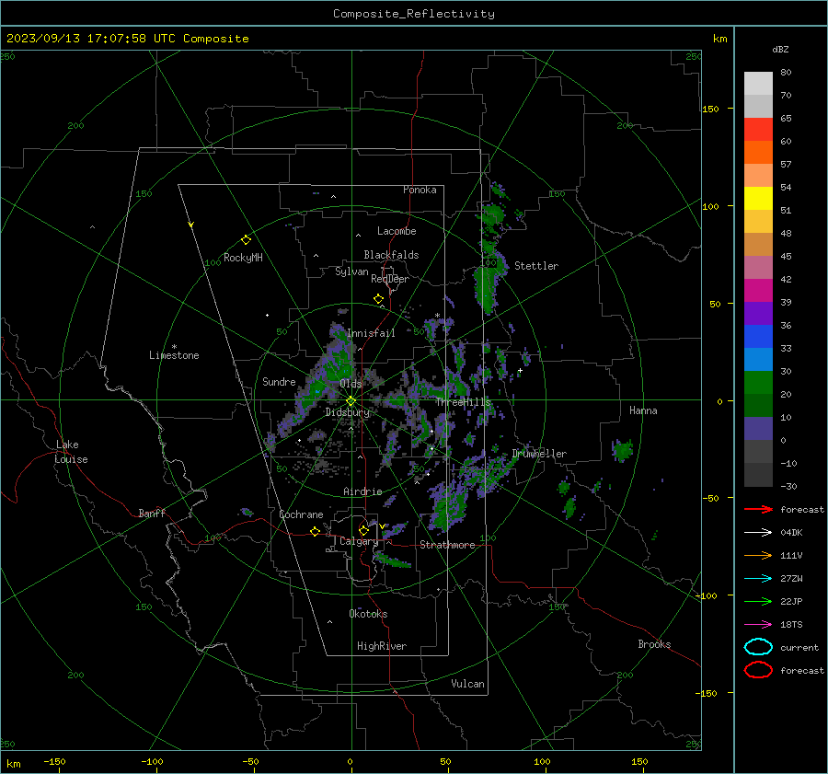
Task: Click the yellow diamond marker near RockyMH
Action: (x=246, y=240)
